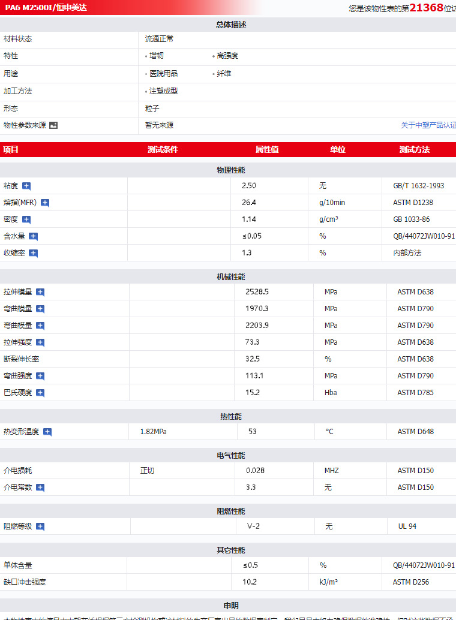Viewport: 456px width, 620px height.
Task: Click the 正切 test condition cell
Action: click(x=147, y=471)
